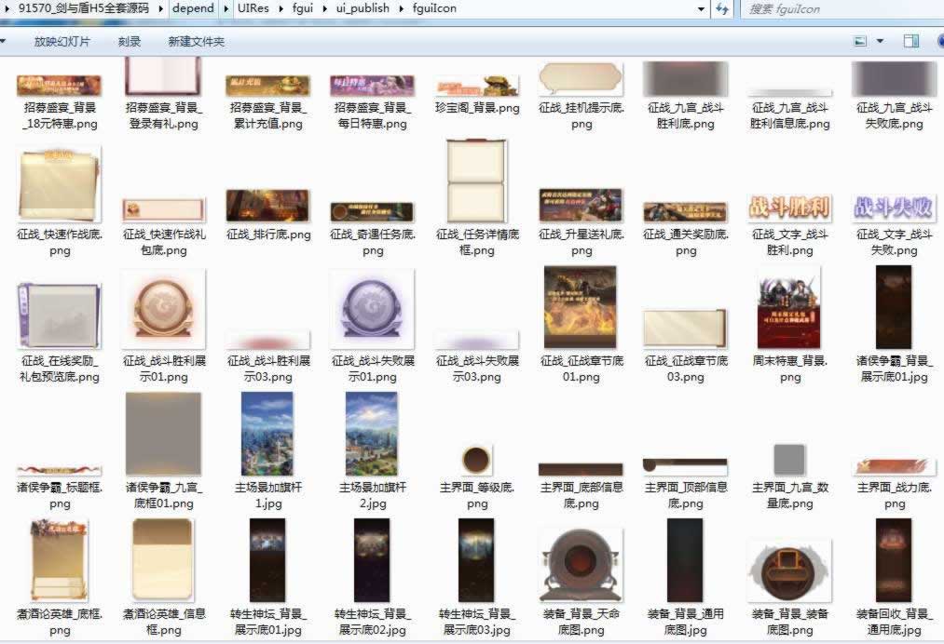The height and width of the screenshot is (644, 944).
Task: Click the change view icon
Action: point(861,41)
